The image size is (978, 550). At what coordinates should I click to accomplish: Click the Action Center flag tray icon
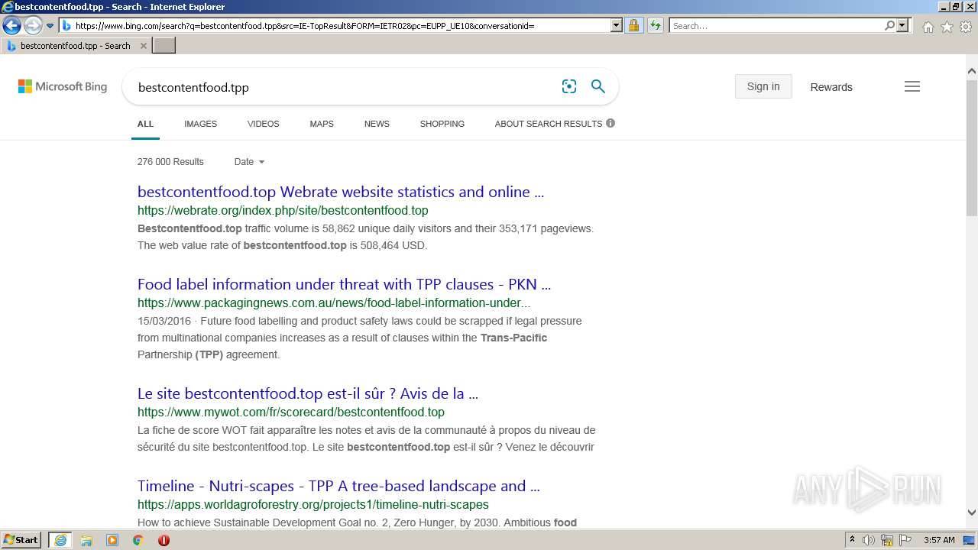(905, 540)
